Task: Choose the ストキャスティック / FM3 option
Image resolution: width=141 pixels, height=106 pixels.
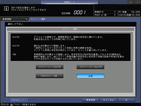Action: tap(50, 76)
